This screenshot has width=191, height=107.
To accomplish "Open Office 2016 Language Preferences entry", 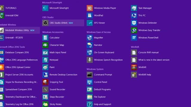I will (19, 60).
